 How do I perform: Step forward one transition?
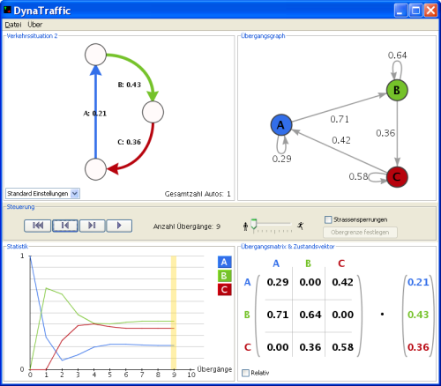tap(92, 226)
